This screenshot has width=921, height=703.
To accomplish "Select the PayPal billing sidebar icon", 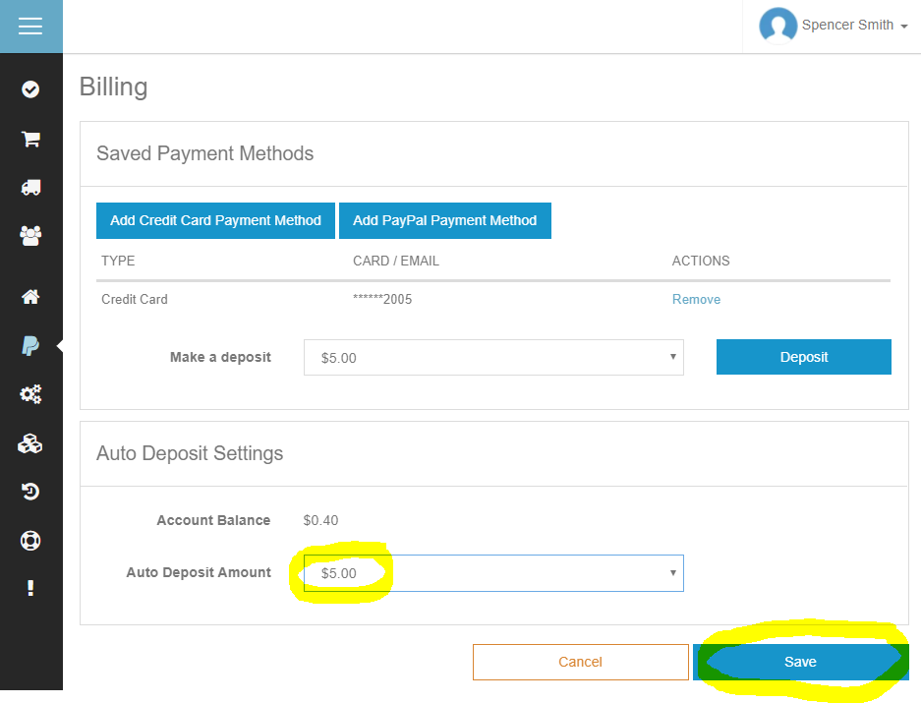I will (x=30, y=345).
